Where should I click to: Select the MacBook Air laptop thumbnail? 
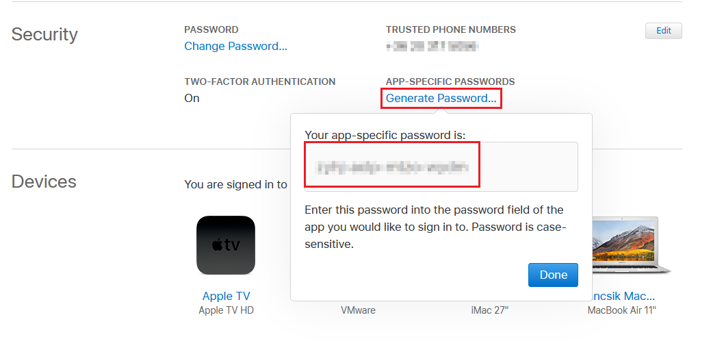pyautogui.click(x=631, y=245)
